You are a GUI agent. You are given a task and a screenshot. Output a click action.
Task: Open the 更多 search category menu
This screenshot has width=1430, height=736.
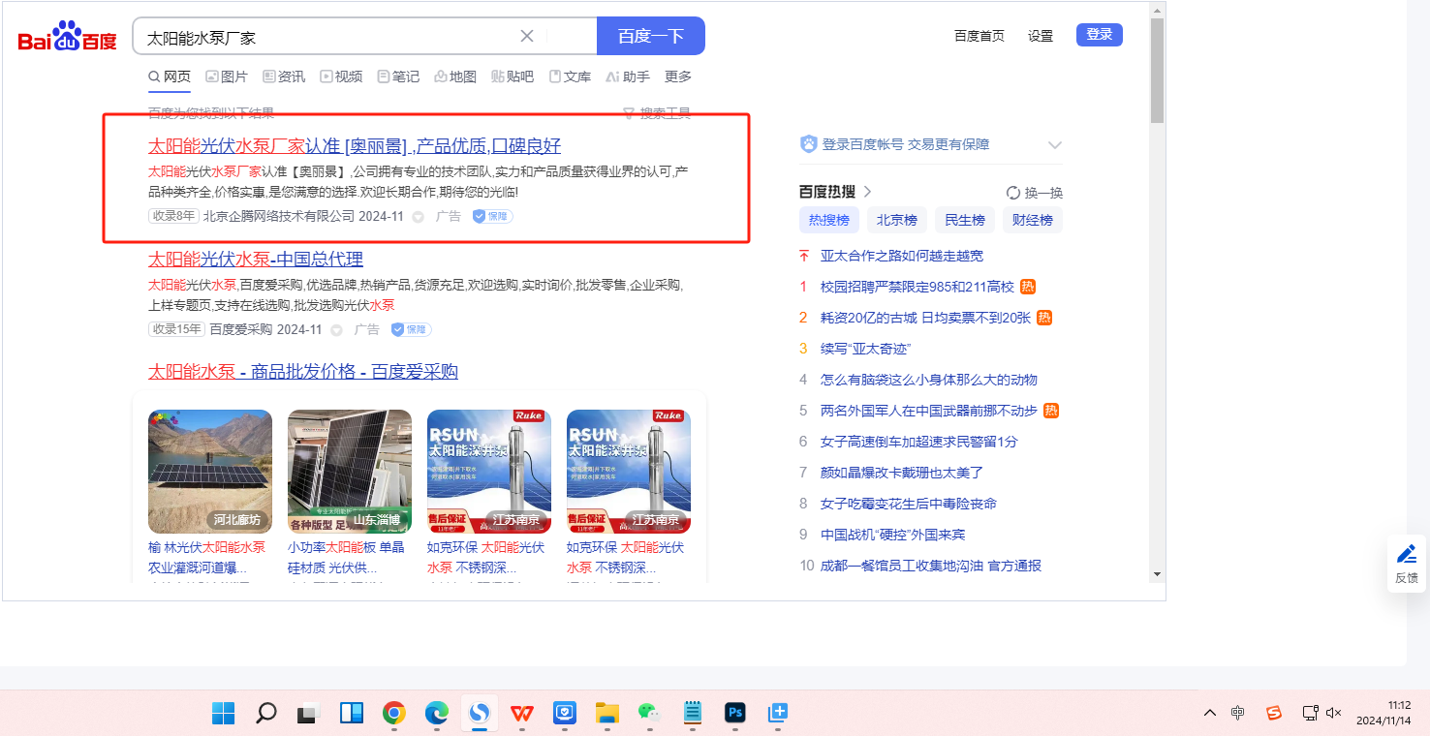click(x=678, y=77)
